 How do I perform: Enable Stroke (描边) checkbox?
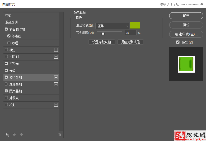click(6, 50)
